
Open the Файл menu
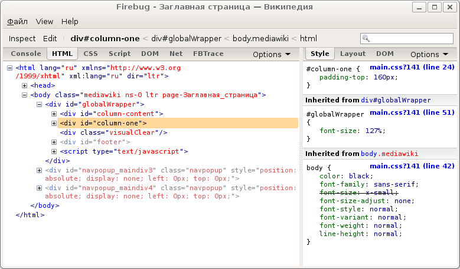pos(18,21)
